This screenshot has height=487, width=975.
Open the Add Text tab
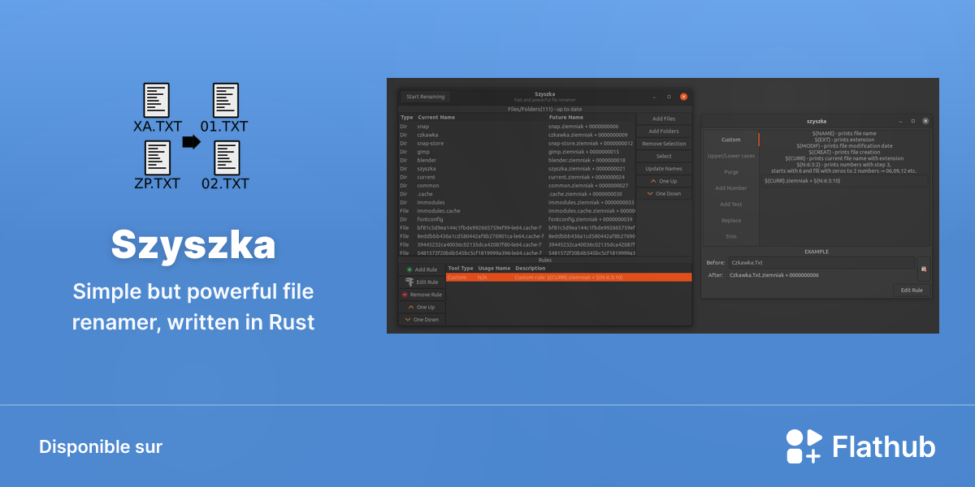tap(730, 205)
